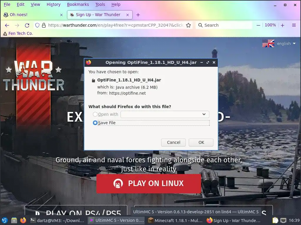Close the Oh noes! tab
Screen dimensions: 301x225
[61, 15]
